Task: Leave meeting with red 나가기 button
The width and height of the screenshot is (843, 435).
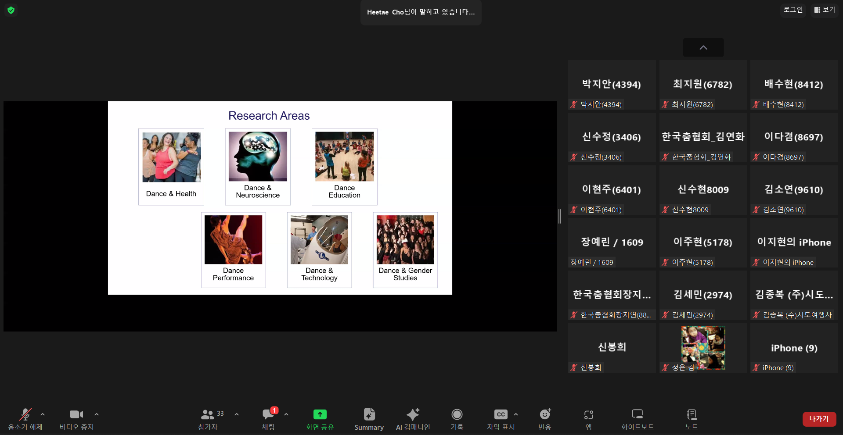Action: click(819, 419)
